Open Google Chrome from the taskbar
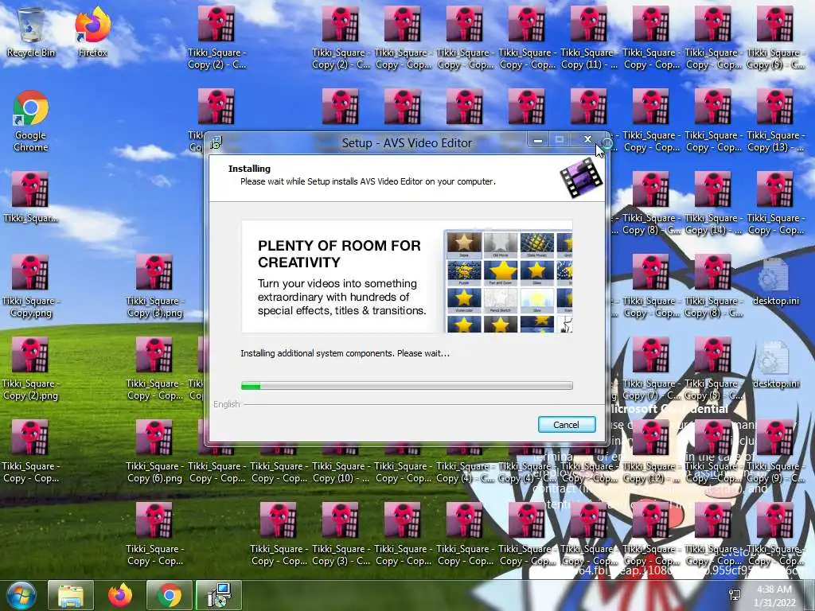The width and height of the screenshot is (815, 611). pos(170,595)
